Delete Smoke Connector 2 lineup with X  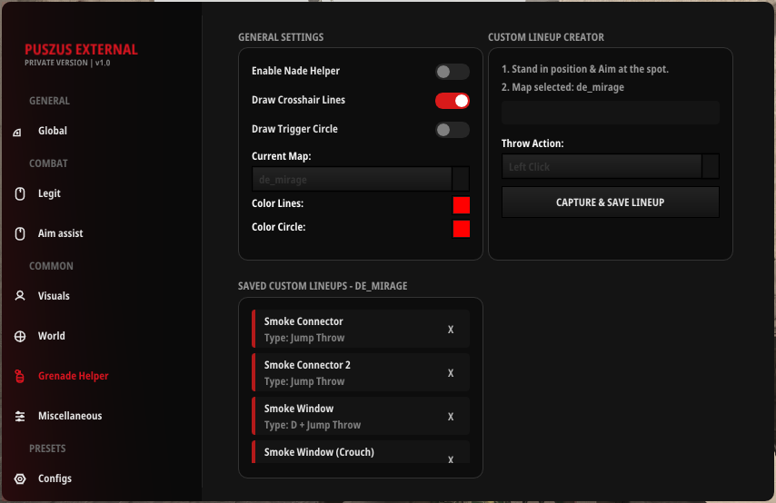451,373
